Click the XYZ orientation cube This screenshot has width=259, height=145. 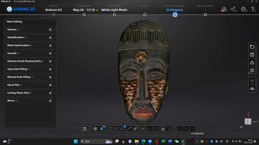pyautogui.click(x=248, y=121)
